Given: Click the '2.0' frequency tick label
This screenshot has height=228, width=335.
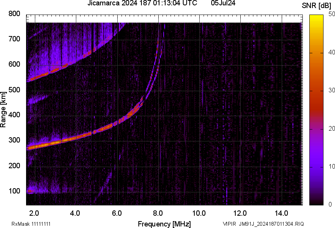Looking at the screenshot, I should 34,213.
